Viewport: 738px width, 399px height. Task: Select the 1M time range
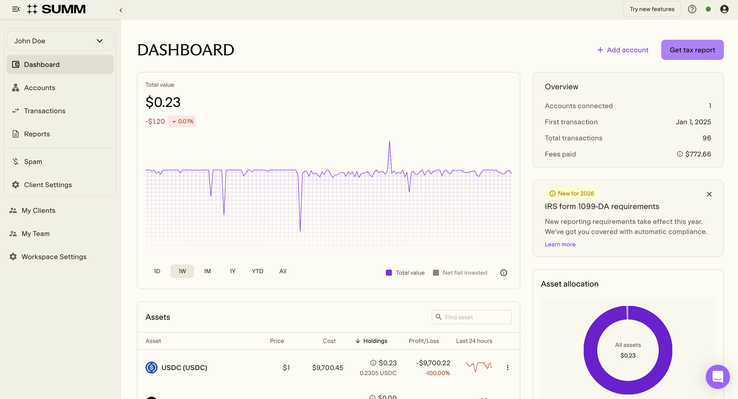click(x=207, y=271)
